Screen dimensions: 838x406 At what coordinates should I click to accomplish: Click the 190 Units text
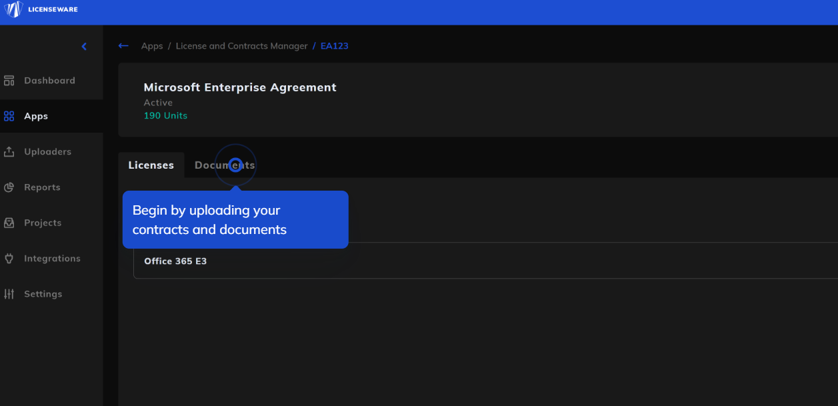pos(165,115)
